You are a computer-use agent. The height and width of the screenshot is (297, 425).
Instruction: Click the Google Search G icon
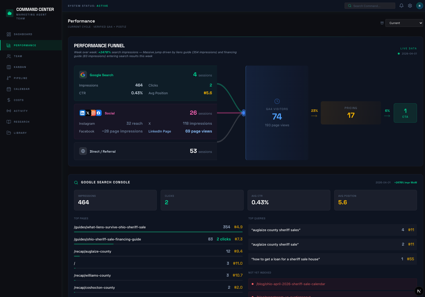[83, 75]
